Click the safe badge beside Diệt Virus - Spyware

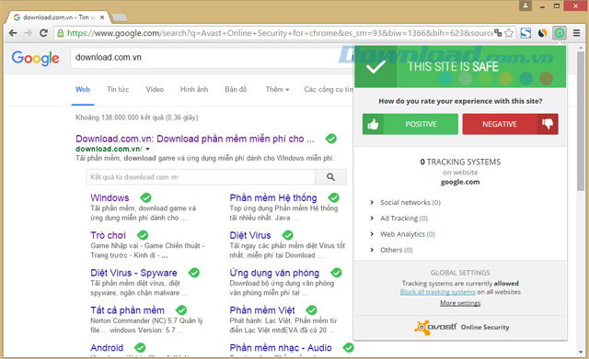tap(194, 273)
